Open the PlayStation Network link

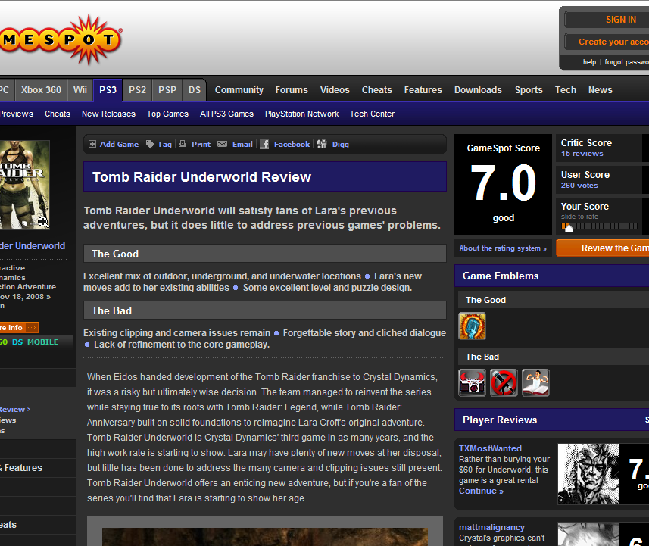click(301, 114)
